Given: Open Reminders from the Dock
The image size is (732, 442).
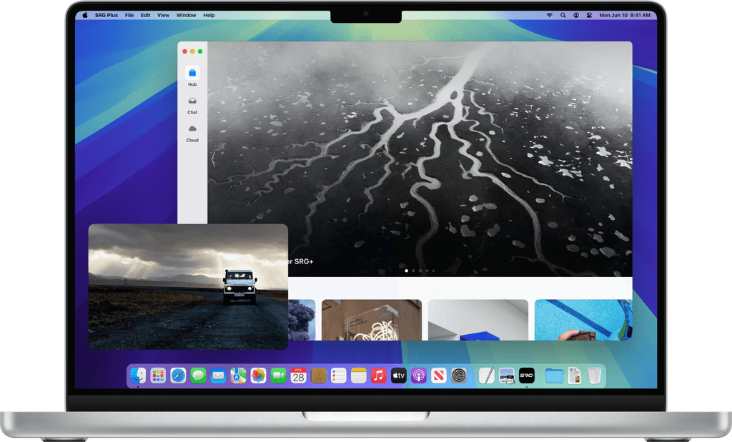Looking at the screenshot, I should [338, 376].
